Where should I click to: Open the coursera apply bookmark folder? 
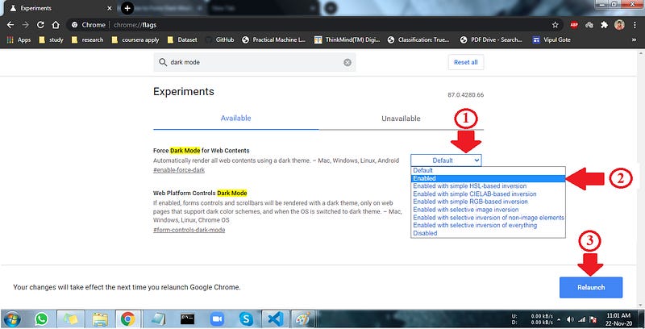135,40
